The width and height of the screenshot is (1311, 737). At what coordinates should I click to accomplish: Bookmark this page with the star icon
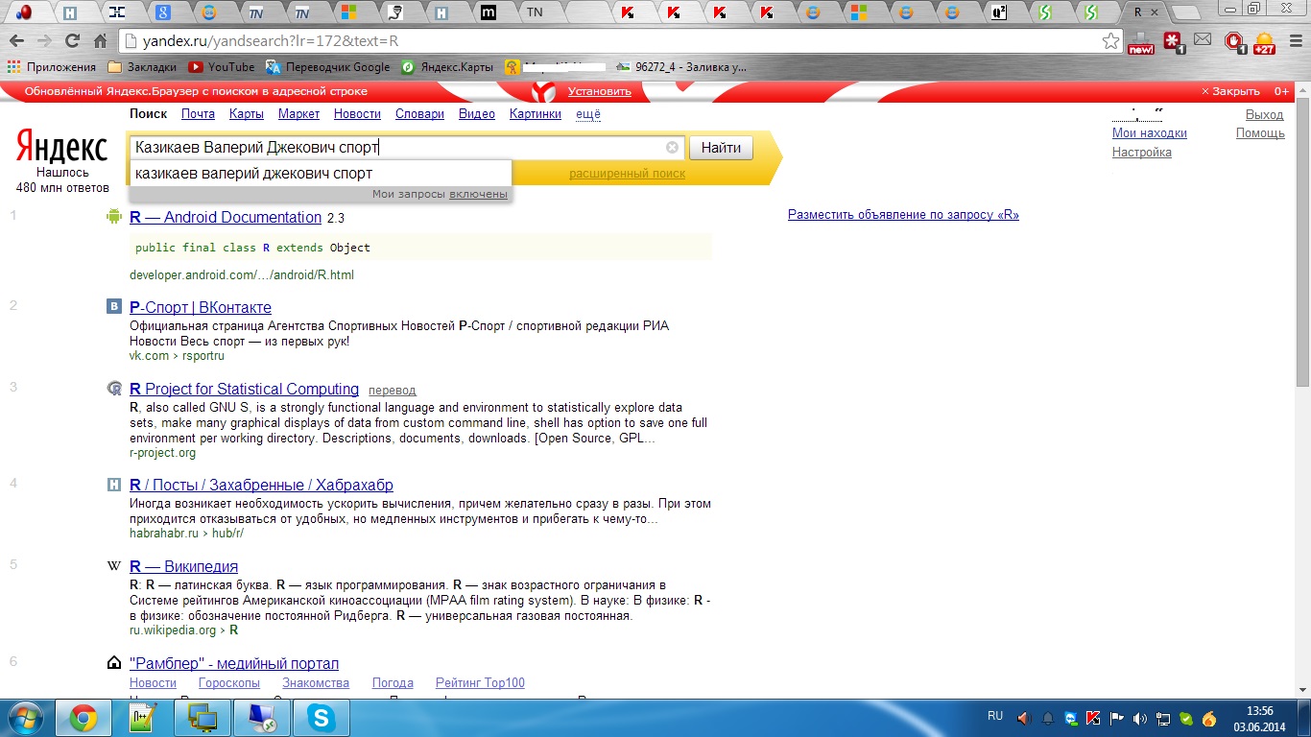[1110, 41]
